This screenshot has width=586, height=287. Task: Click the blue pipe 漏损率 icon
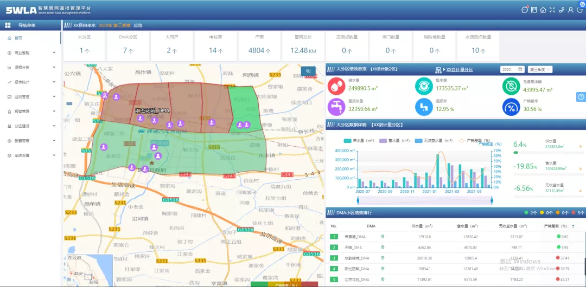(x=424, y=107)
